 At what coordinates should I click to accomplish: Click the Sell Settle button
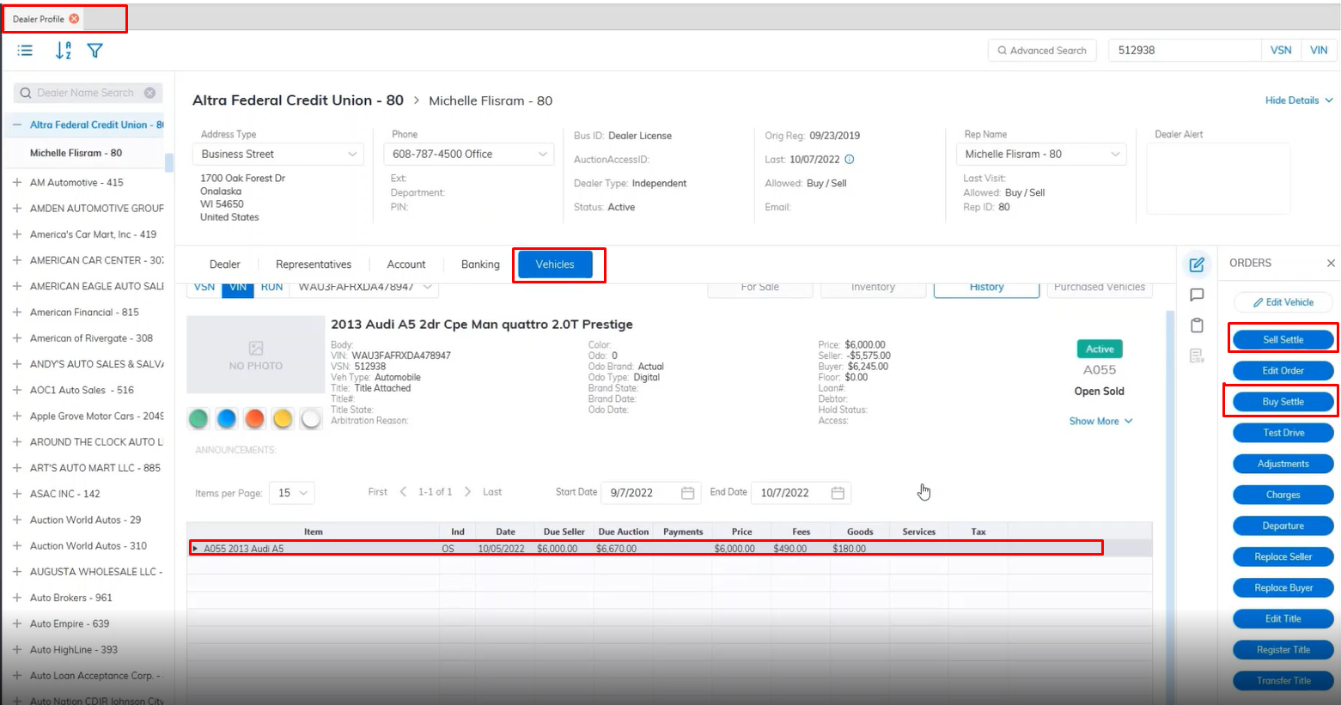1283,340
